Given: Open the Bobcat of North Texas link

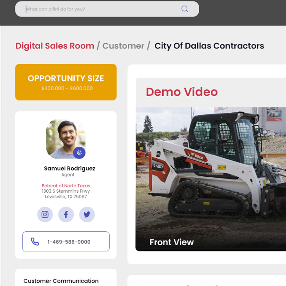Looking at the screenshot, I should [66, 185].
